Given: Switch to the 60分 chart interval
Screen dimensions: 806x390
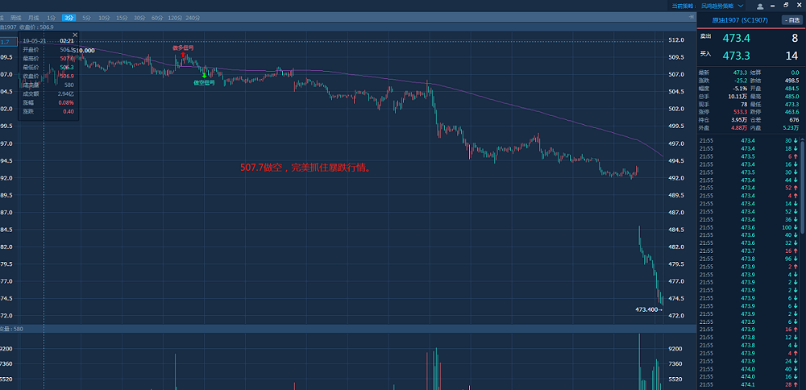Looking at the screenshot, I should click(157, 17).
